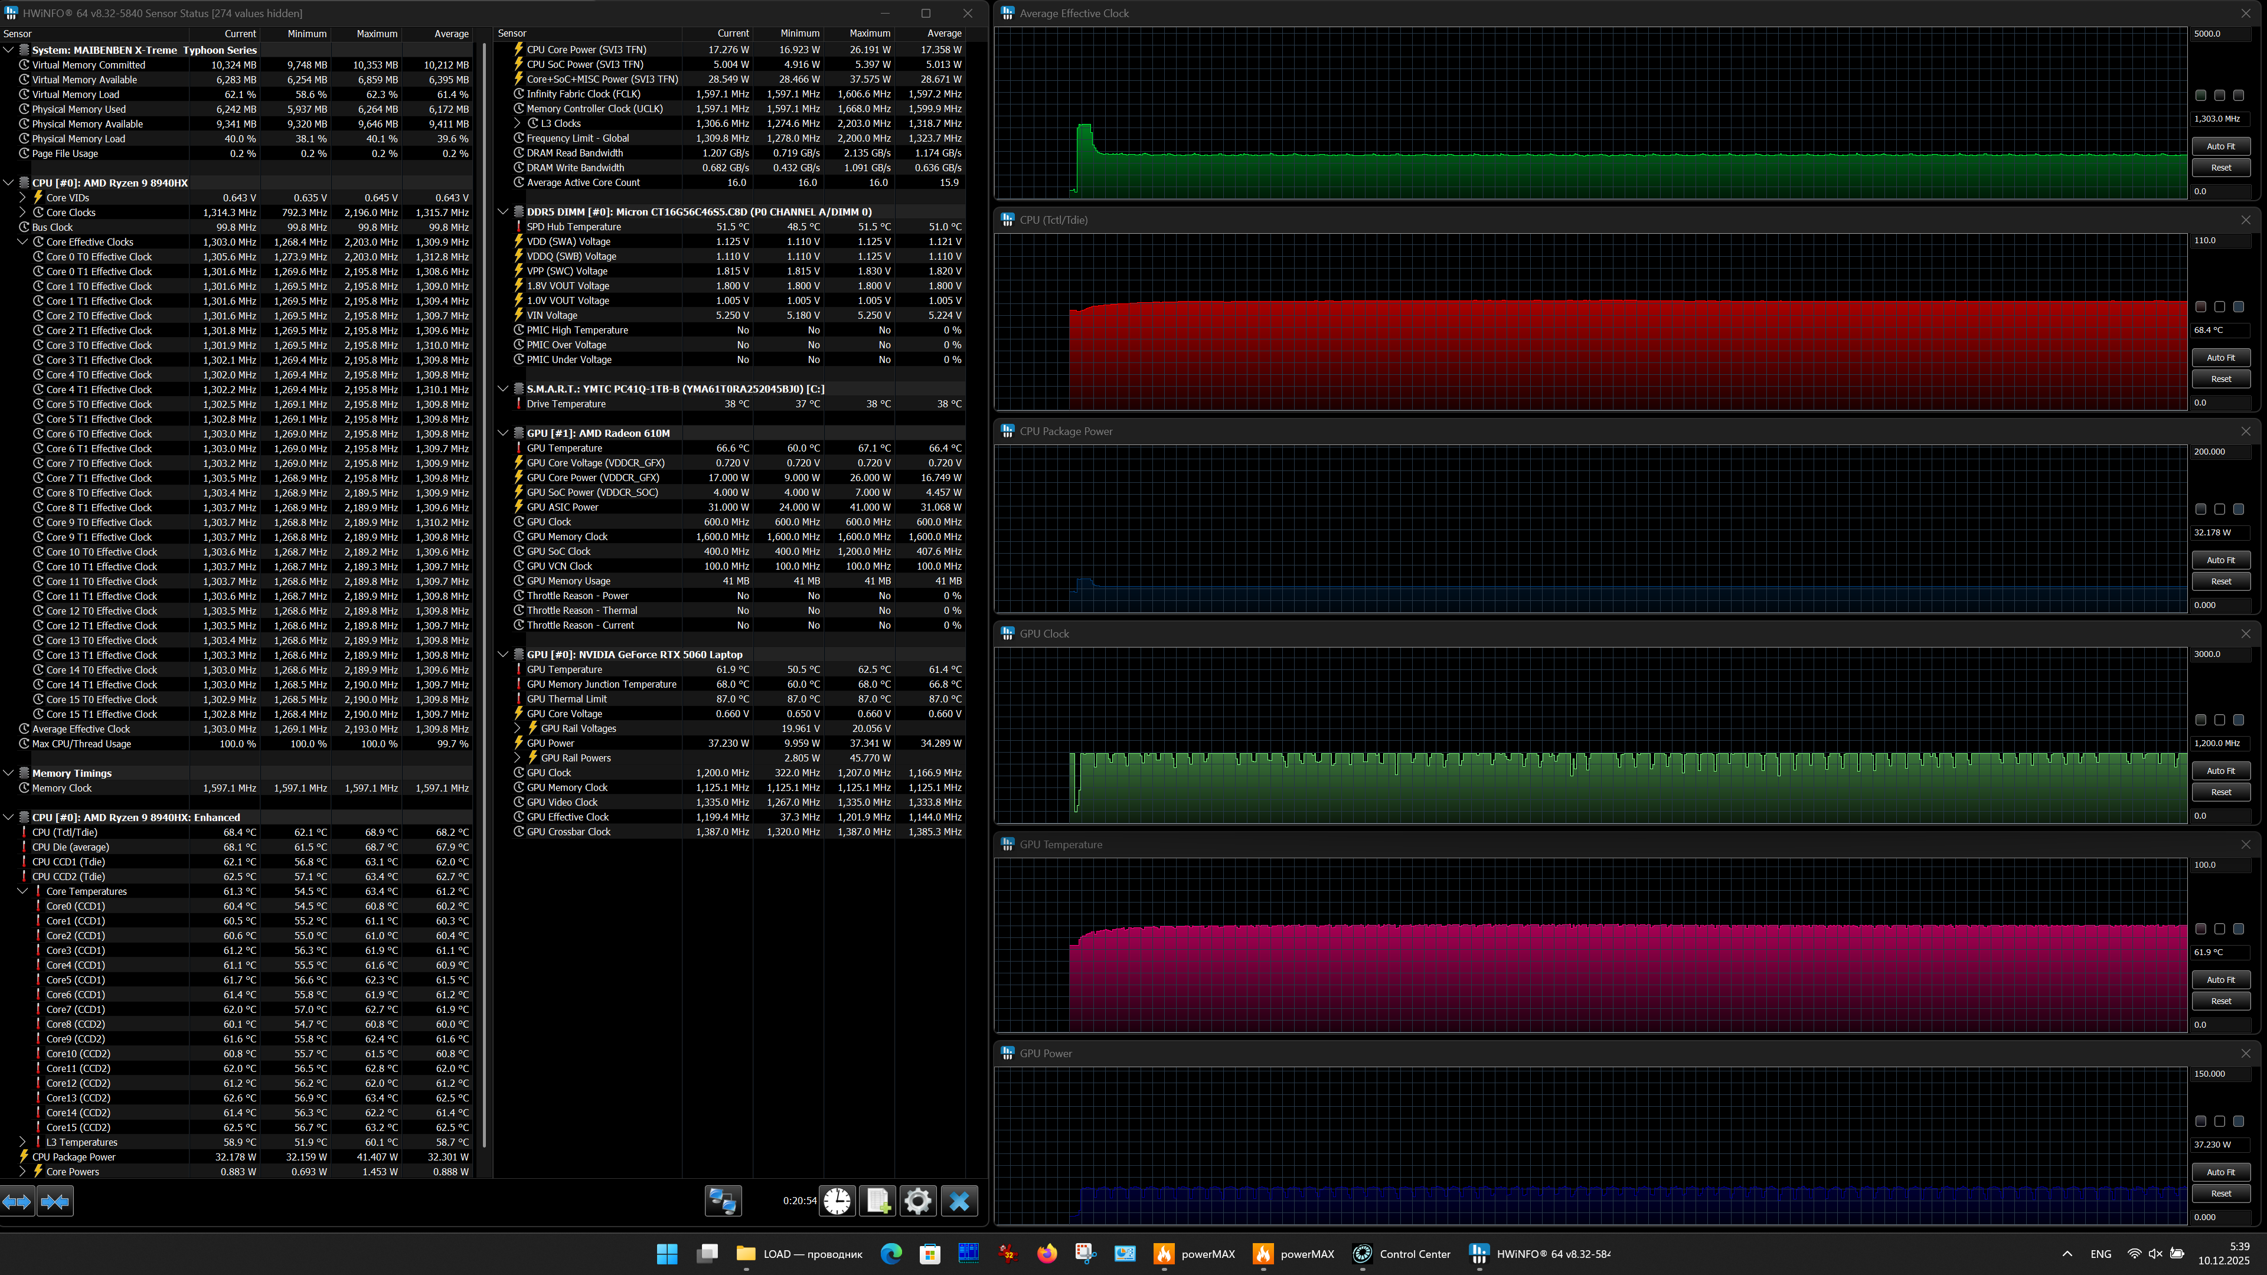This screenshot has height=1275, width=2267.
Task: Collapse the GPU [#1]: AMD Radeon 610M section
Action: (x=502, y=433)
